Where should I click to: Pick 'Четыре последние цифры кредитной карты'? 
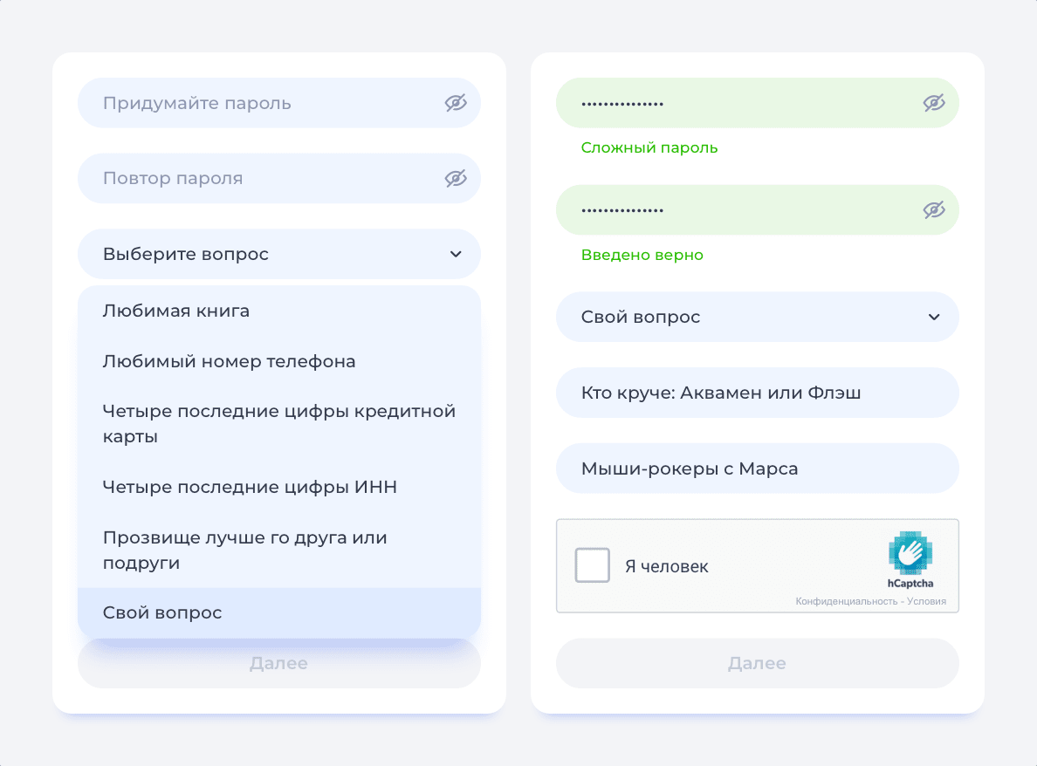[279, 423]
